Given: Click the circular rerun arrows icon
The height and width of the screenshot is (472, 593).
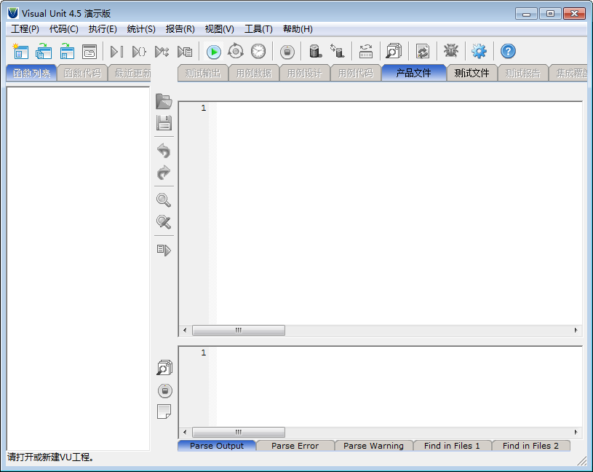Looking at the screenshot, I should (236, 51).
